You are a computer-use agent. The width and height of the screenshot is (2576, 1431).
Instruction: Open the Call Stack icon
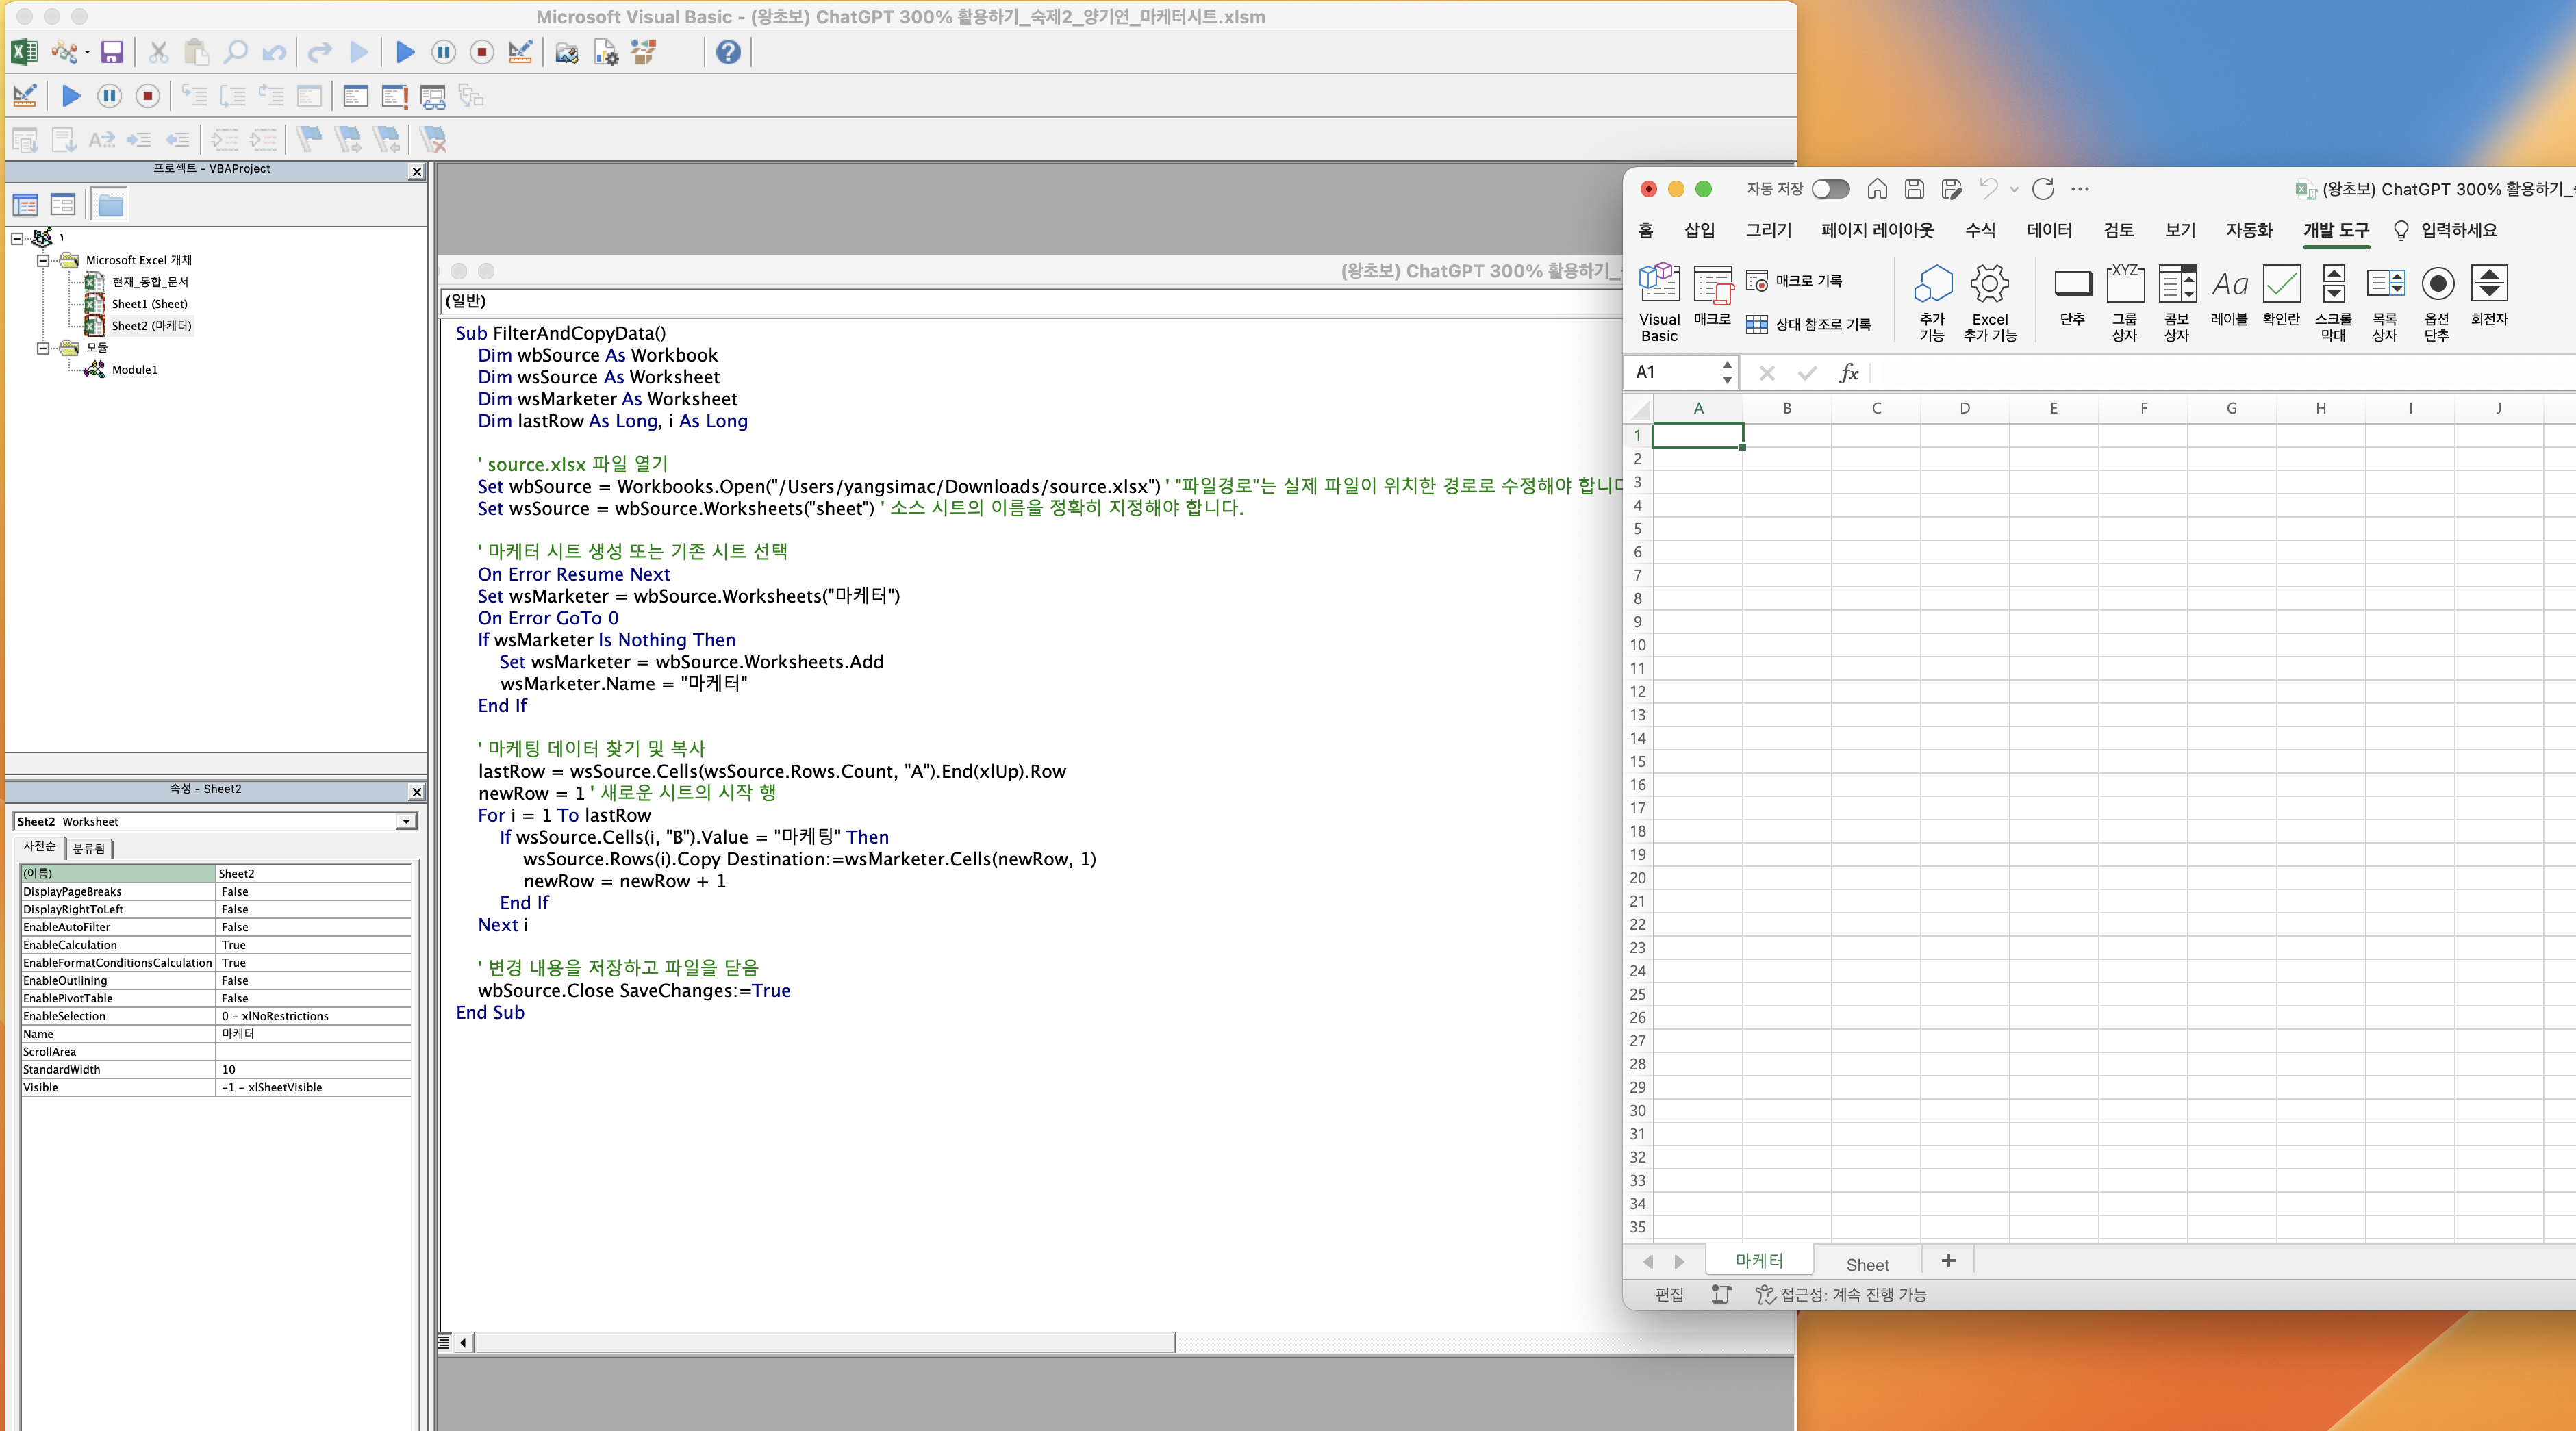point(471,96)
